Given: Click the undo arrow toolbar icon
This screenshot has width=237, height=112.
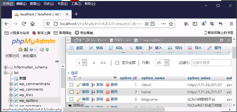Looking at the screenshot, I should pos(220,24).
